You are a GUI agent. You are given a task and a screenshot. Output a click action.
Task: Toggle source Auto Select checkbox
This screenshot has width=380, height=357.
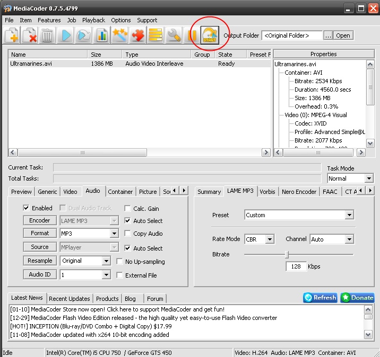point(127,248)
